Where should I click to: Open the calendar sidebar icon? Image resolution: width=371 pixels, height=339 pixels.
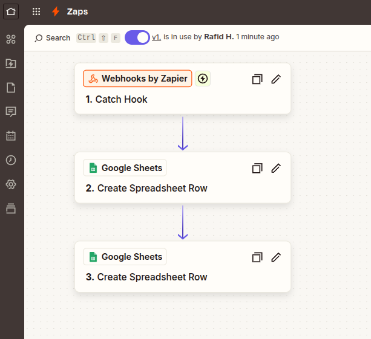pos(11,136)
